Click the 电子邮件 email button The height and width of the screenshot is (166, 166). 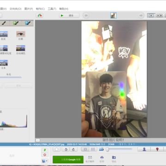click(90, 159)
